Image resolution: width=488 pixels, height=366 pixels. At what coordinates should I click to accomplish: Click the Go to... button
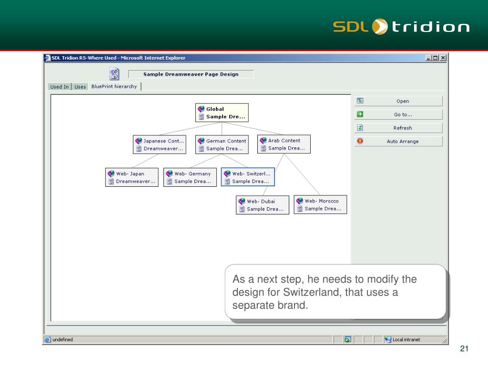coord(398,114)
